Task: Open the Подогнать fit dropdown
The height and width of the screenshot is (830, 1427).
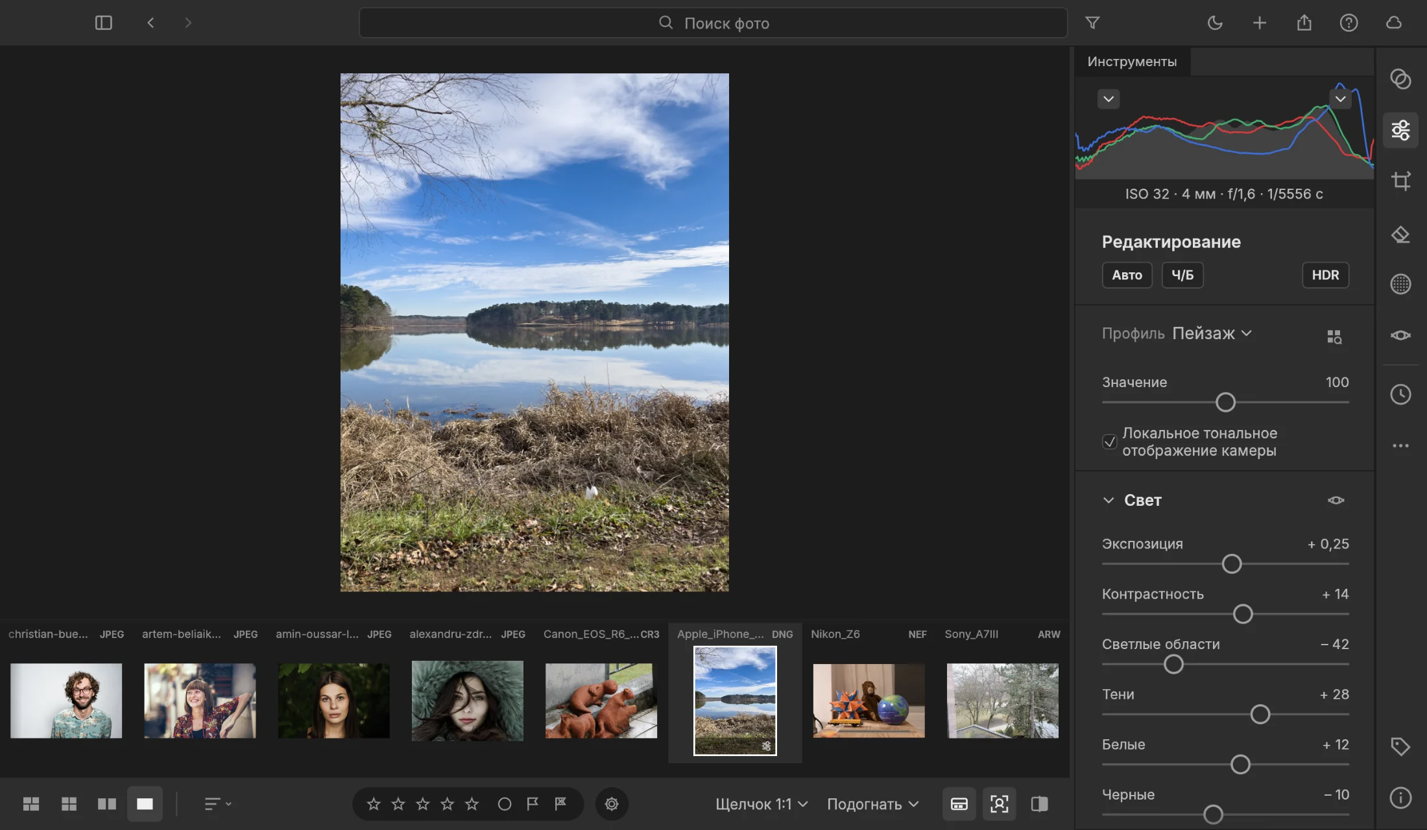Action: pyautogui.click(x=872, y=804)
